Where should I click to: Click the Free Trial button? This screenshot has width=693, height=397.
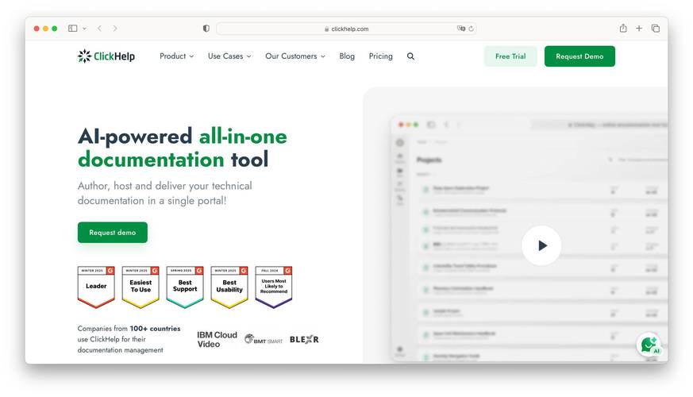coord(510,56)
